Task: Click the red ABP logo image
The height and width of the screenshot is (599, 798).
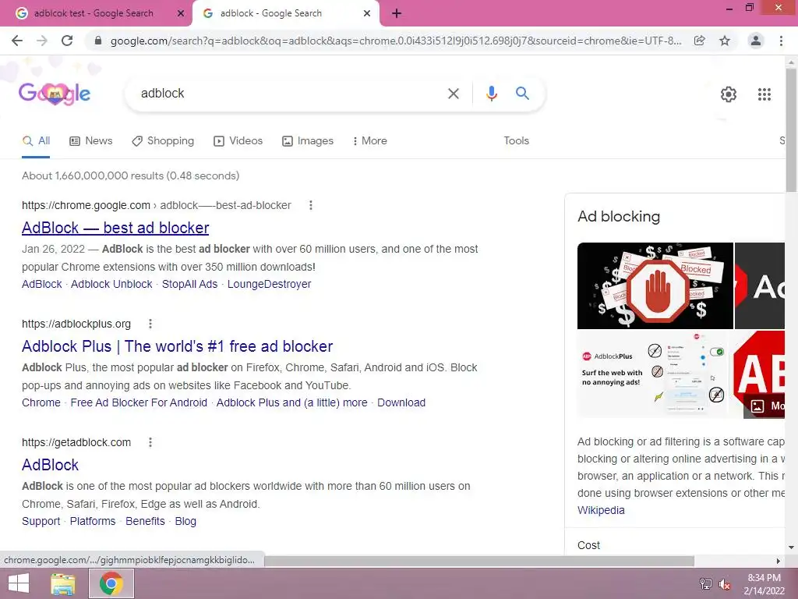Action: pos(757,374)
